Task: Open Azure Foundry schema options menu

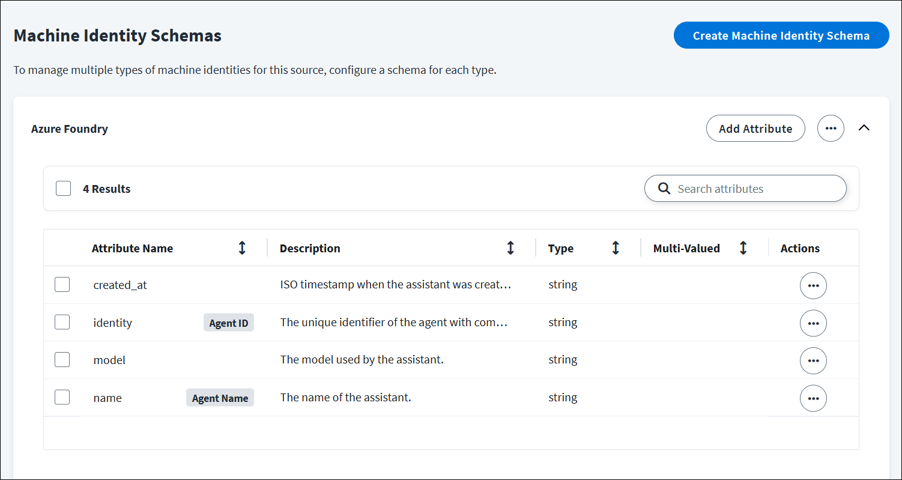Action: pos(831,129)
